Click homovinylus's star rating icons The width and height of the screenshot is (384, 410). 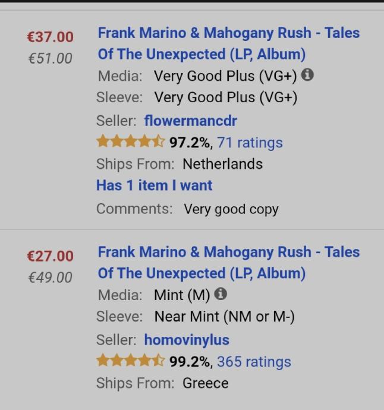tap(130, 361)
